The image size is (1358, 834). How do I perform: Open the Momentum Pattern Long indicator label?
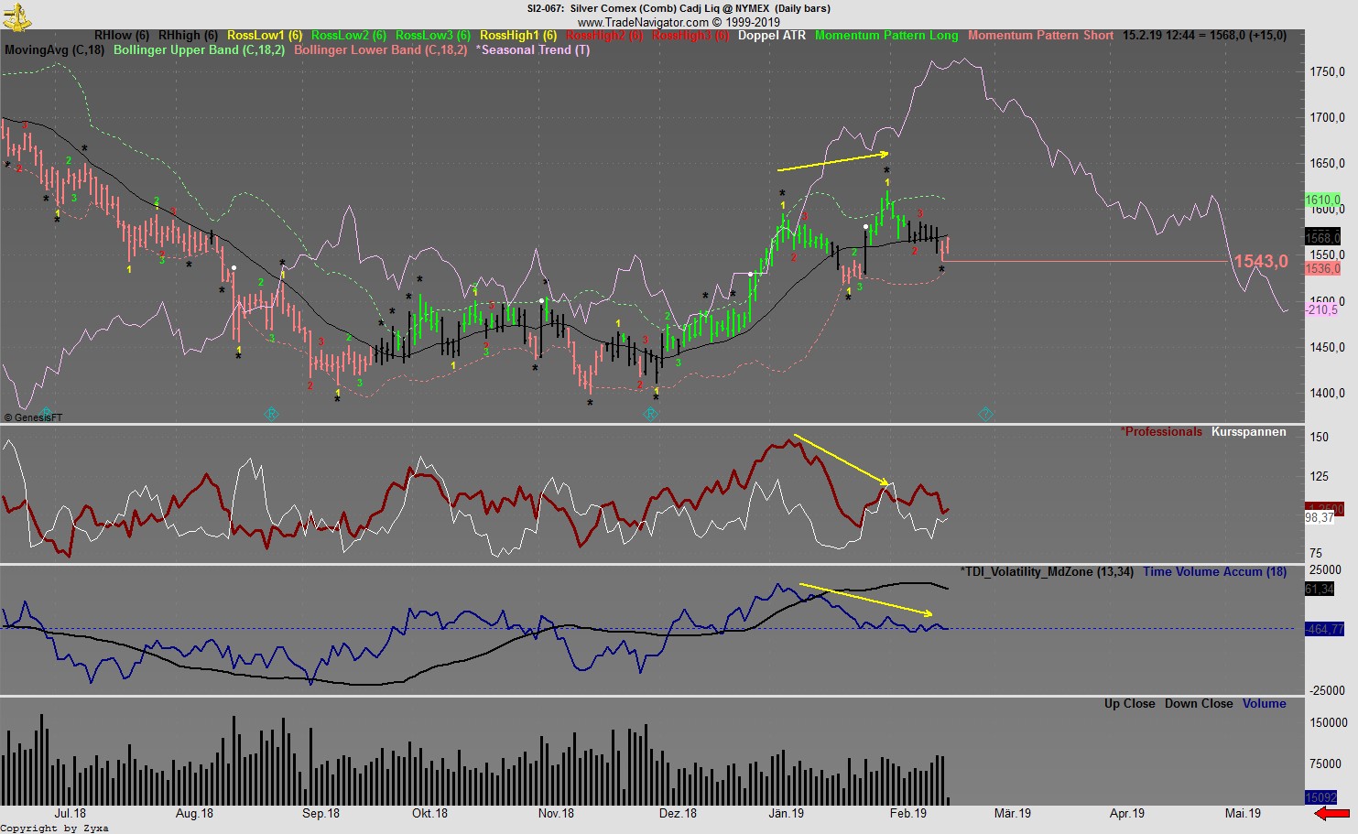pyautogui.click(x=886, y=36)
